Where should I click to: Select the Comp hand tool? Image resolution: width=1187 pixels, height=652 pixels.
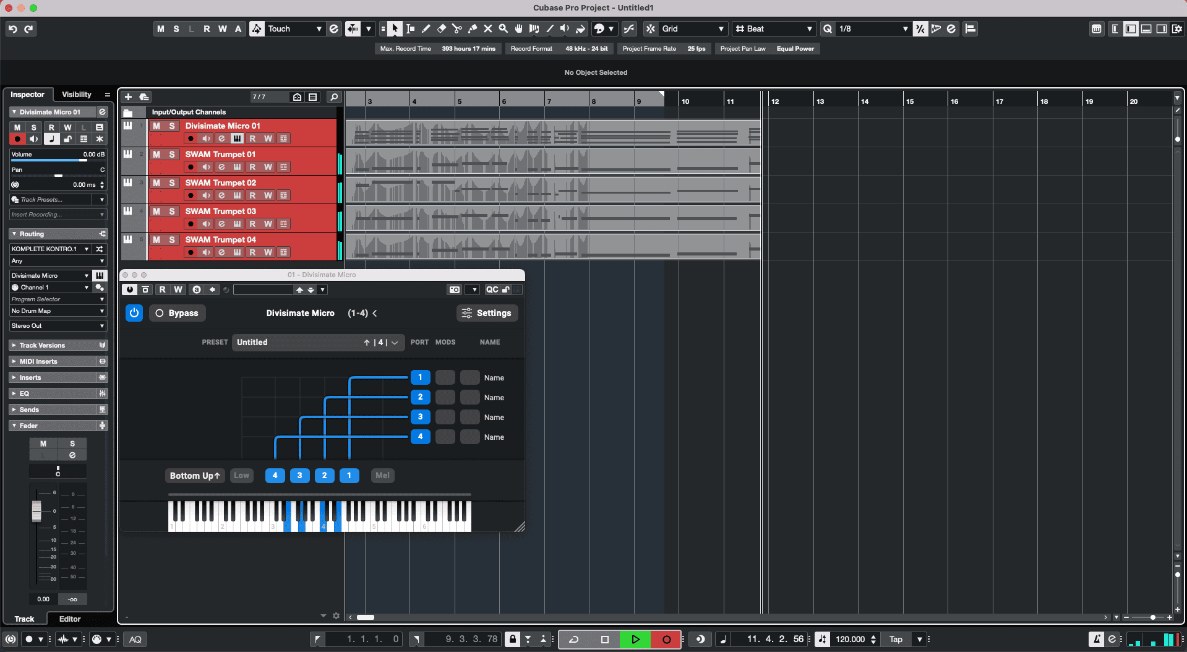click(x=518, y=28)
